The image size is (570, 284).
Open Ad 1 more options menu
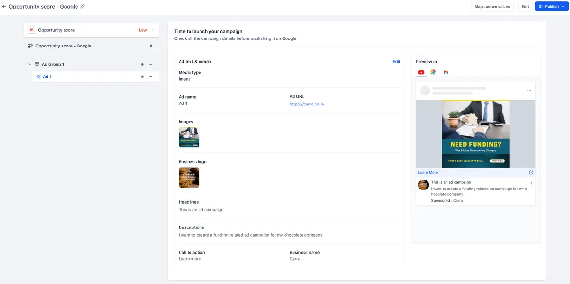coord(150,76)
